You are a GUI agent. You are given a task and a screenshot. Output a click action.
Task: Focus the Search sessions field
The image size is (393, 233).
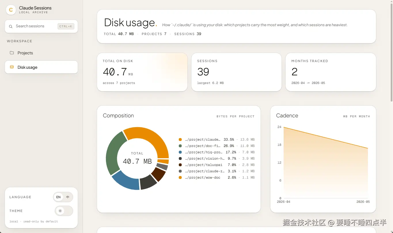(41, 26)
